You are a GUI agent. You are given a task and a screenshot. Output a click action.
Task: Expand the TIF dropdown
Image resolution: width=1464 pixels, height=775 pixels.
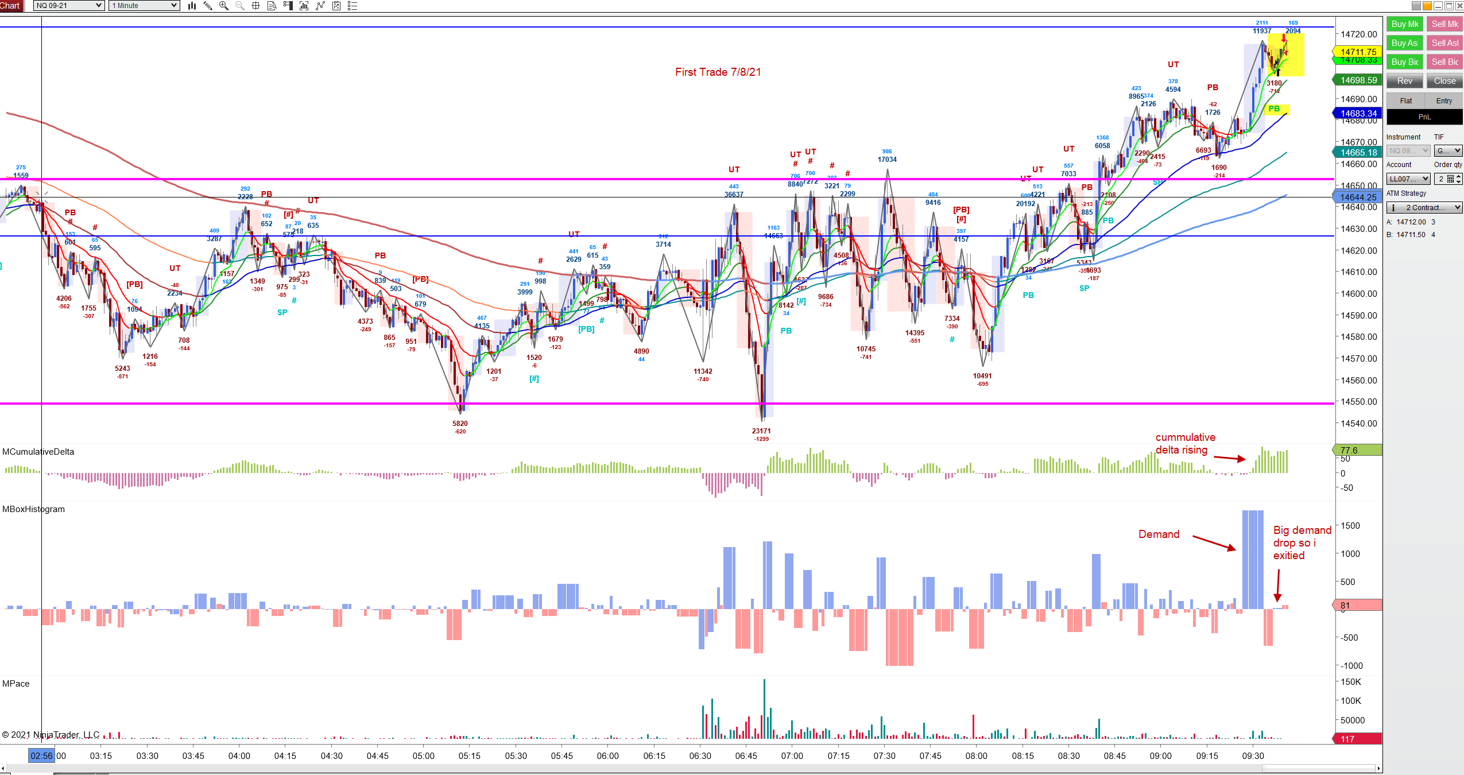click(x=1448, y=151)
